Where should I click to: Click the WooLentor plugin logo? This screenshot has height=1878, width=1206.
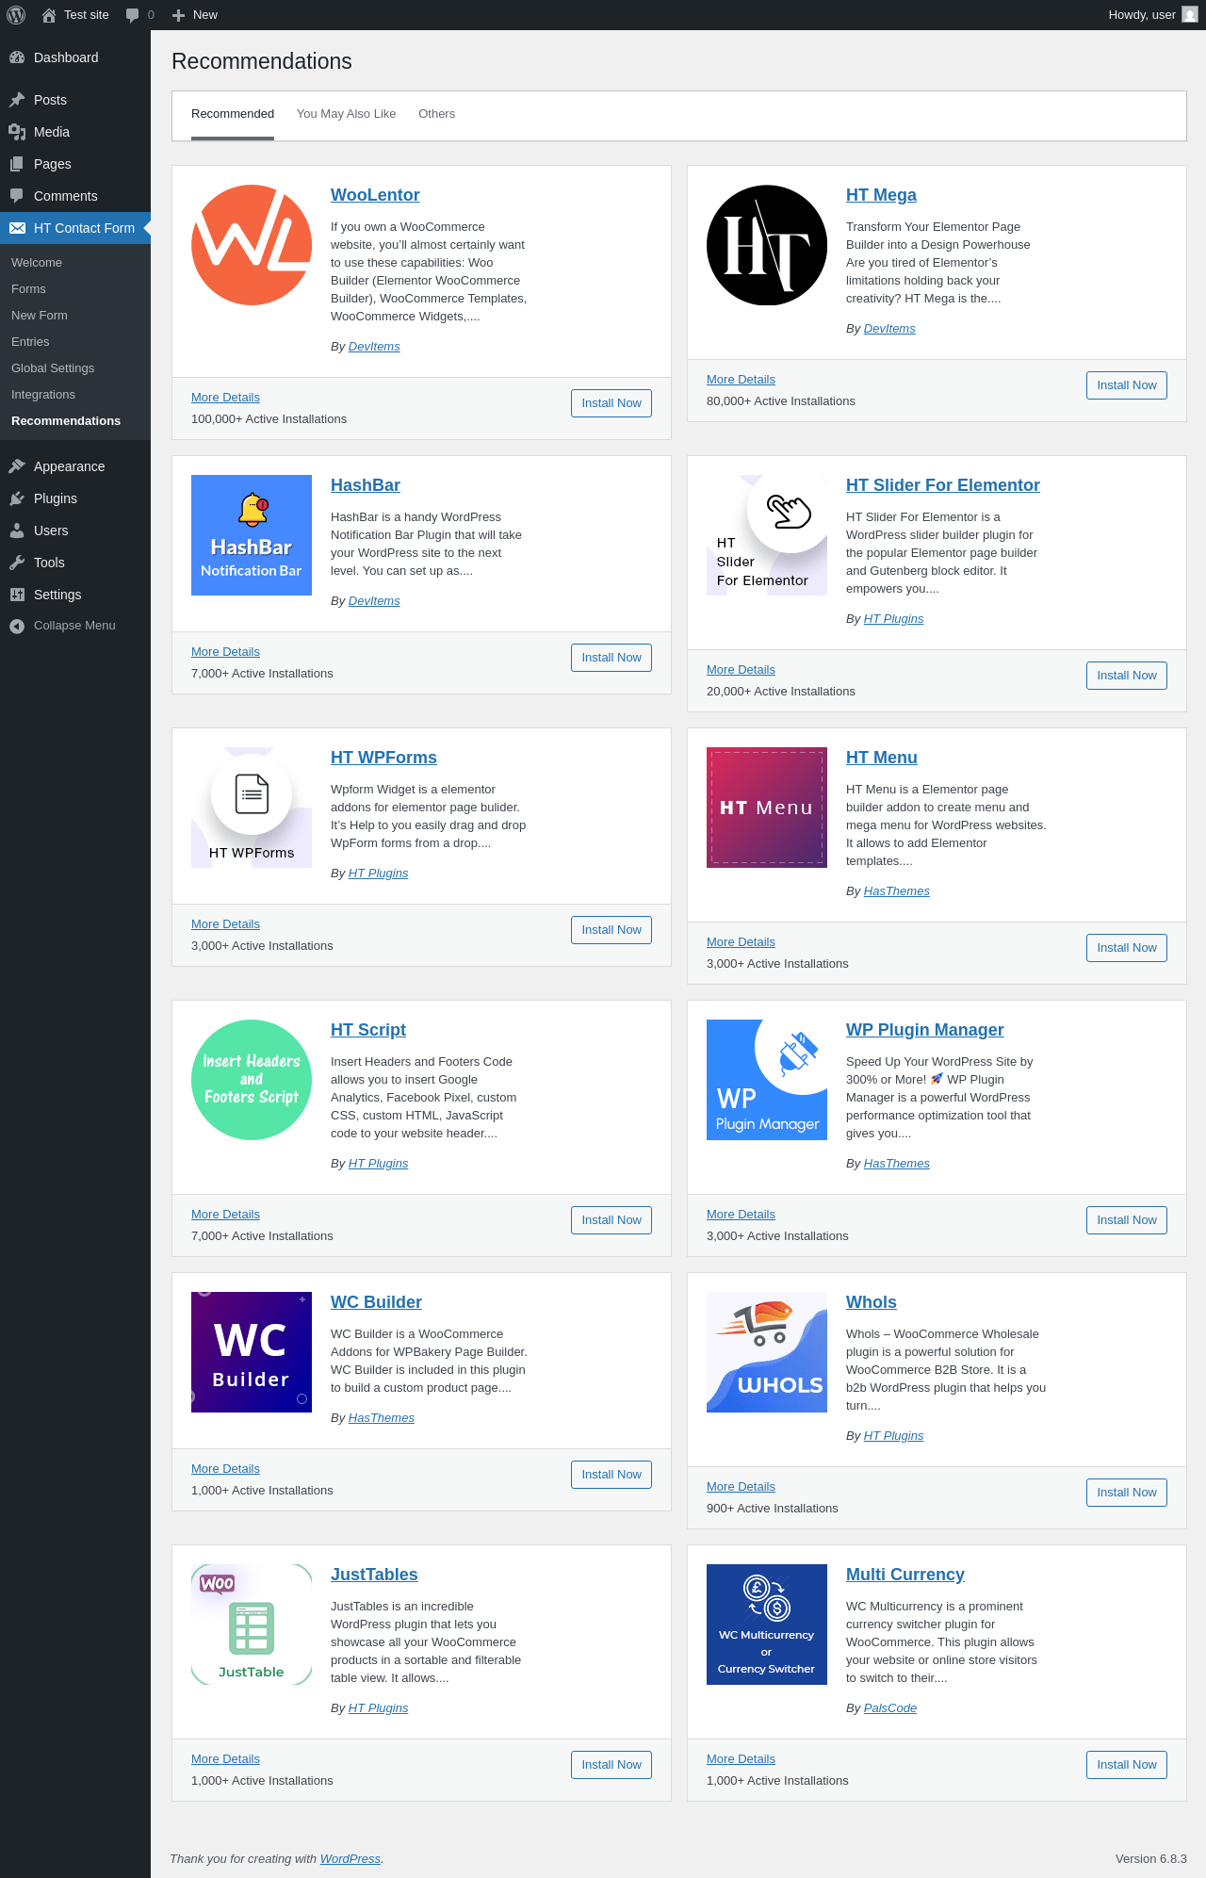[252, 245]
